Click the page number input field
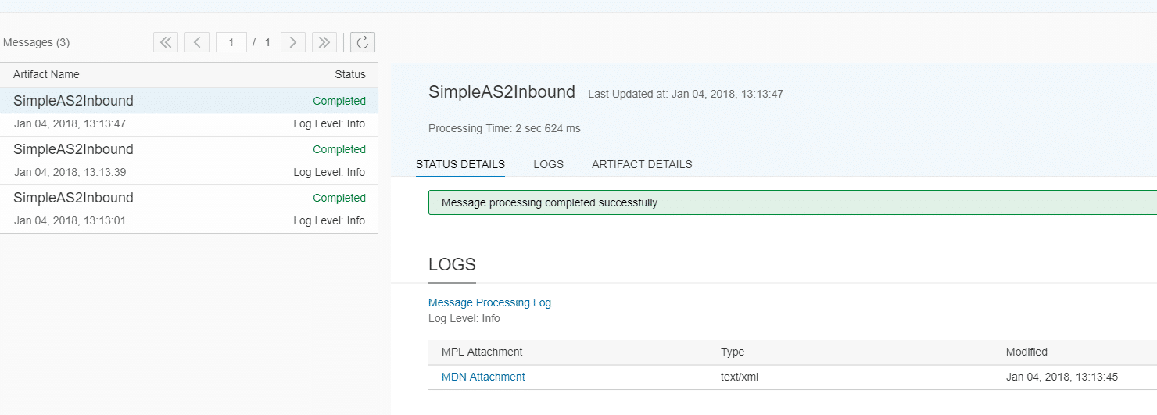This screenshot has height=415, width=1157. 231,42
